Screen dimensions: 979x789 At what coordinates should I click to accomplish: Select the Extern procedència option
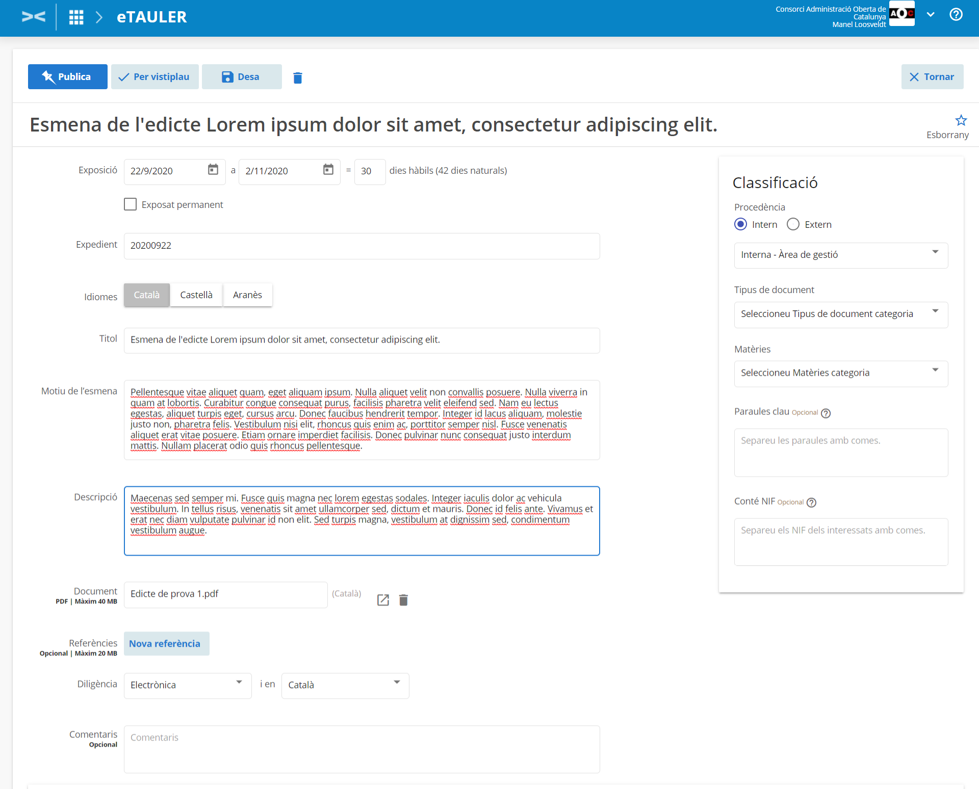pos(793,224)
